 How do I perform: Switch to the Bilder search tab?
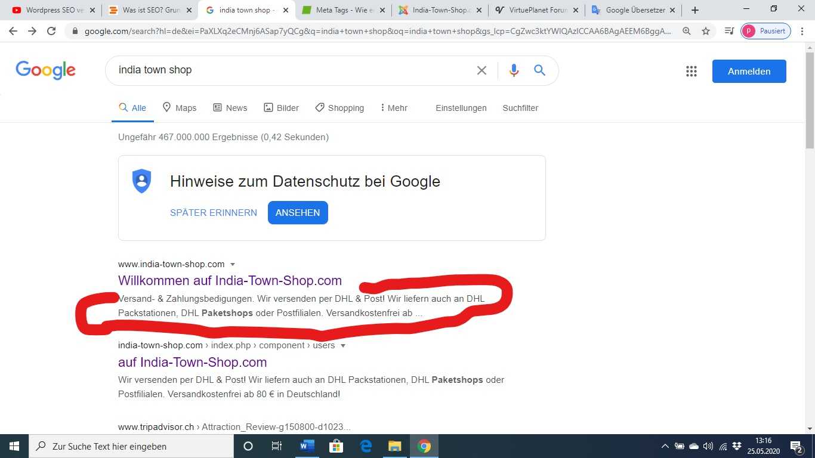282,108
